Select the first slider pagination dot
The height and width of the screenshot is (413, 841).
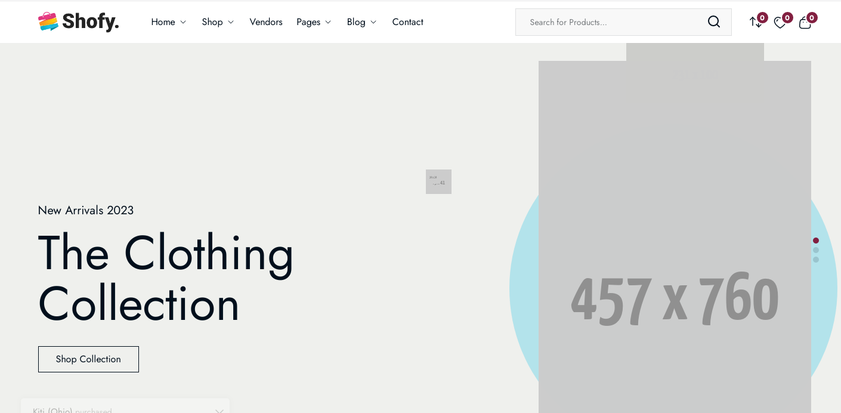pos(816,241)
